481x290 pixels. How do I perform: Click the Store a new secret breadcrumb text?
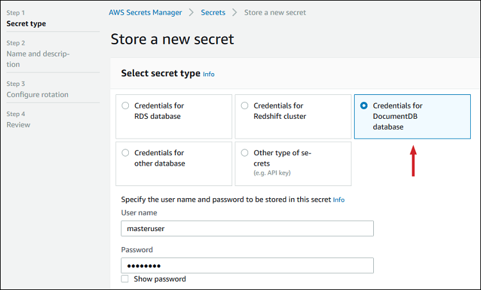click(x=275, y=13)
